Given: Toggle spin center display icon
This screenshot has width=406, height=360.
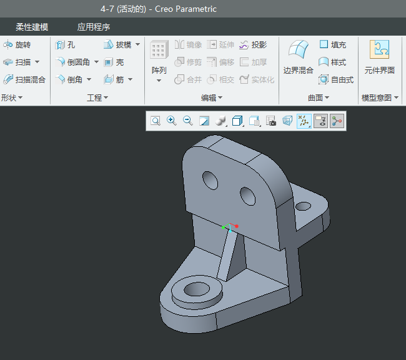Looking at the screenshot, I should (337, 121).
